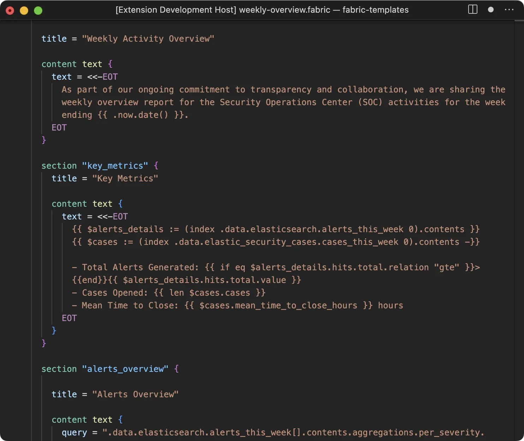Image resolution: width=524 pixels, height=441 pixels.
Task: Select the "Alerts Overview" title text
Action: point(136,394)
